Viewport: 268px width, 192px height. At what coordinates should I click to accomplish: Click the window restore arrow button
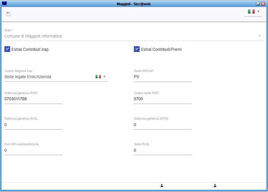click(x=258, y=4)
